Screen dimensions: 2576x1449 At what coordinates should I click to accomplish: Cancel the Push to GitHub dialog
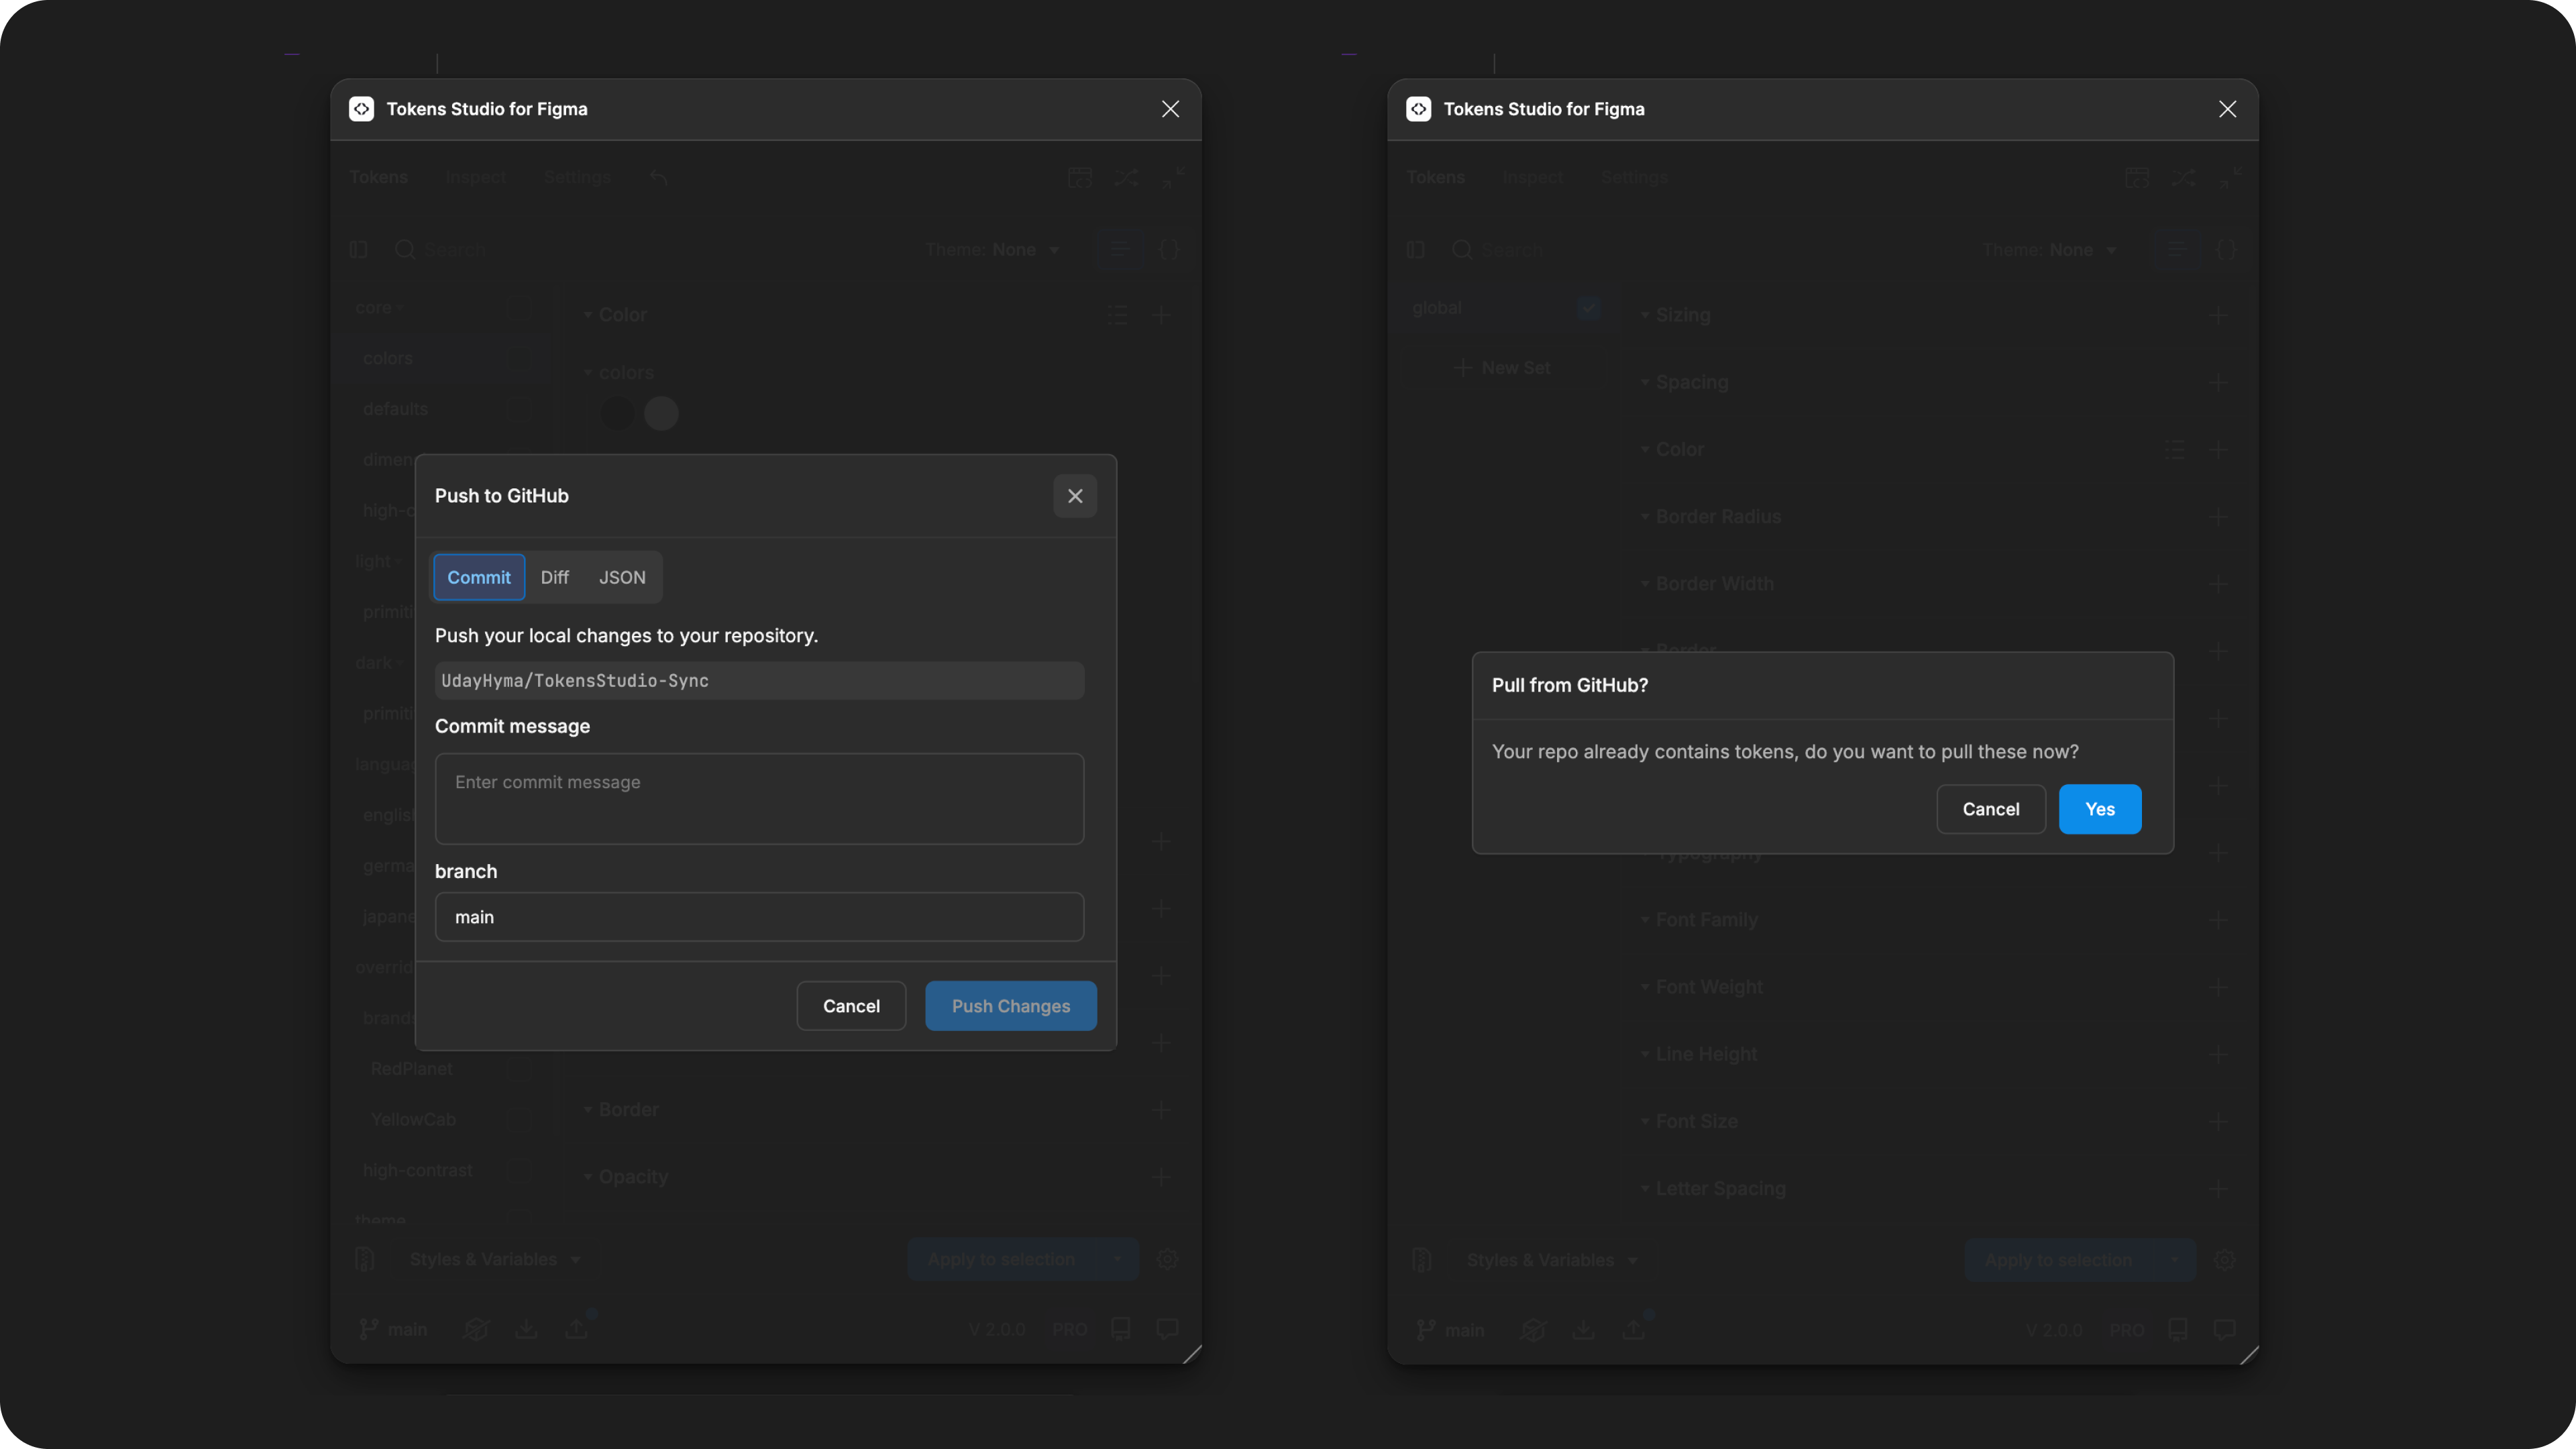(x=851, y=1006)
